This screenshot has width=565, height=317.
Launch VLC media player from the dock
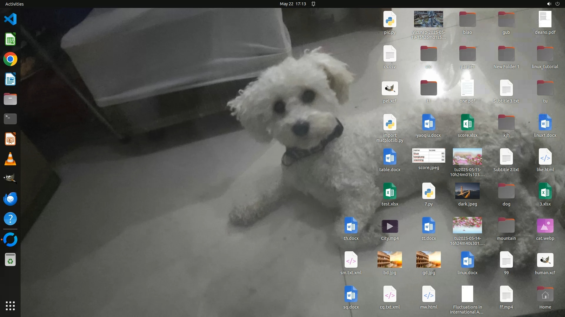[x=10, y=159]
